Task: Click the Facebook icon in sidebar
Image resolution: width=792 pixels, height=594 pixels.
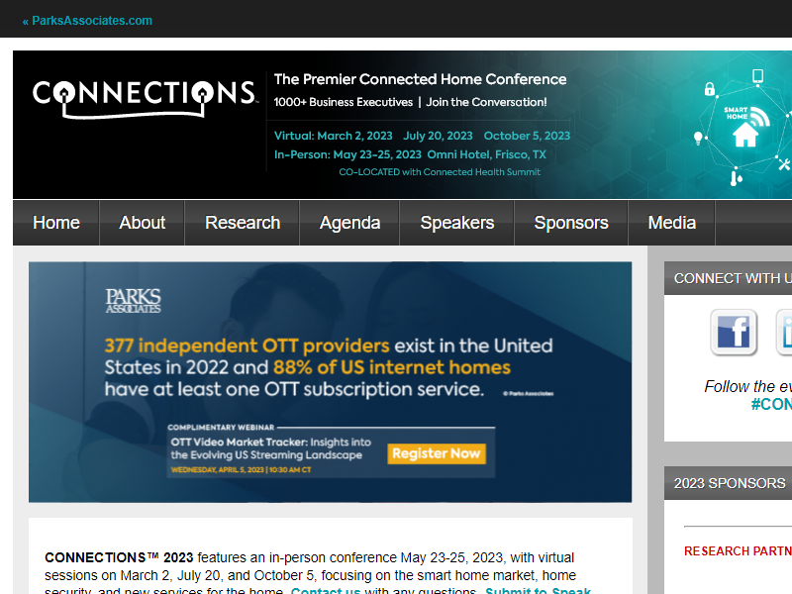Action: [734, 333]
